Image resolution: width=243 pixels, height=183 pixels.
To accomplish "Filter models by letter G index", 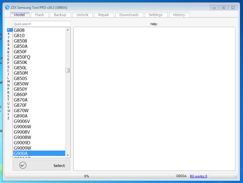I will (8, 67).
